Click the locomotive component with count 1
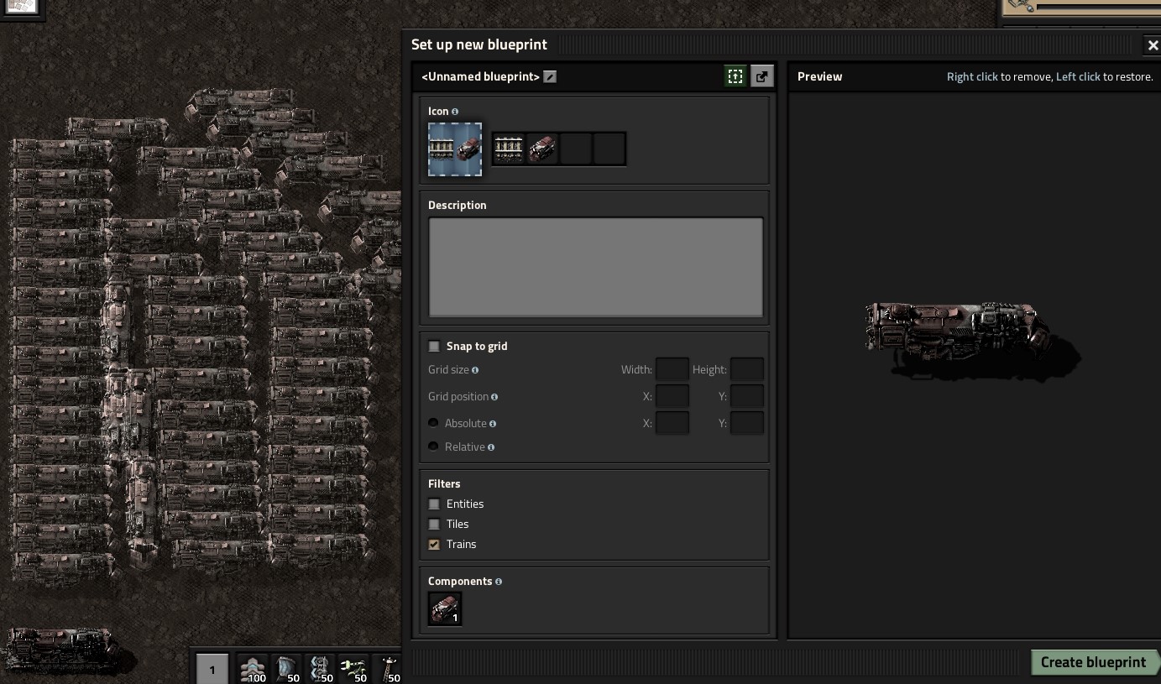 click(445, 608)
